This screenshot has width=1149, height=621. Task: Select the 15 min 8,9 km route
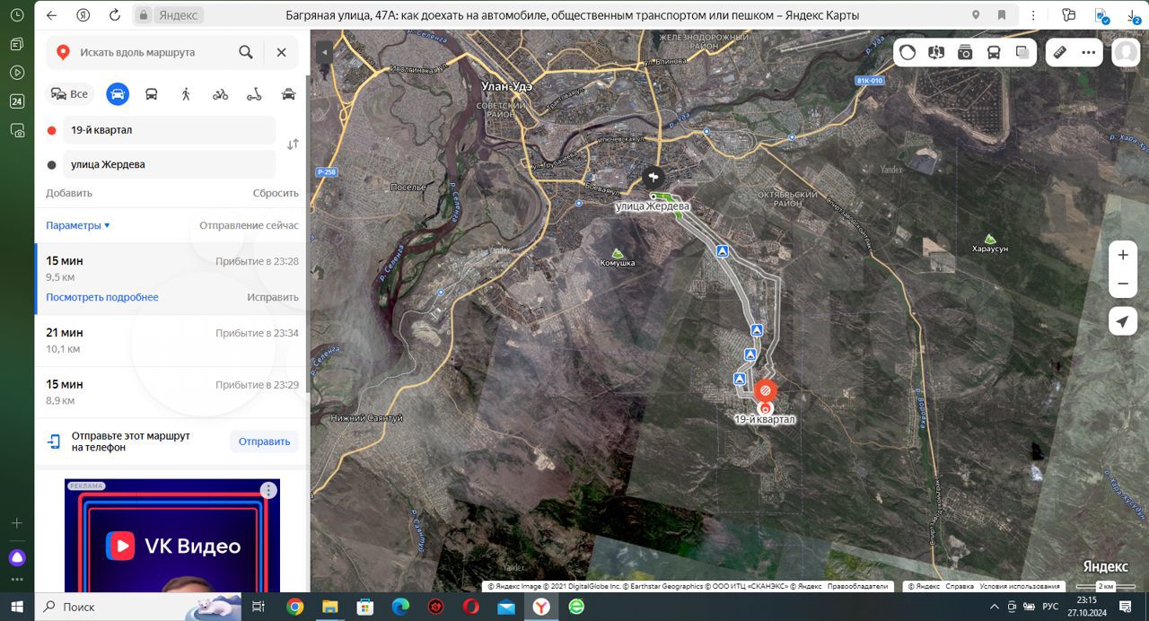[x=171, y=392]
